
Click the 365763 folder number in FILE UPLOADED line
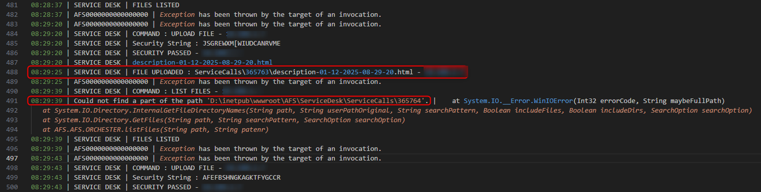257,72
